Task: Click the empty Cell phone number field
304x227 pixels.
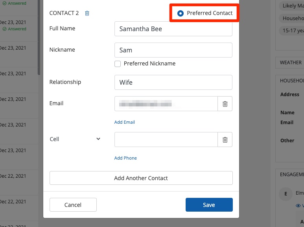Action: pyautogui.click(x=166, y=140)
